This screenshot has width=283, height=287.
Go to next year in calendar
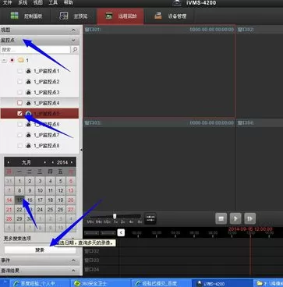(72, 162)
